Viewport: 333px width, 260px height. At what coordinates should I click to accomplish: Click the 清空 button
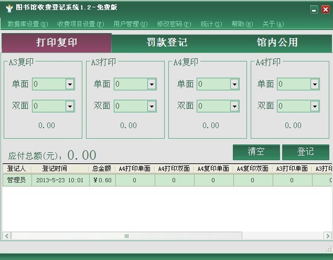coord(256,152)
